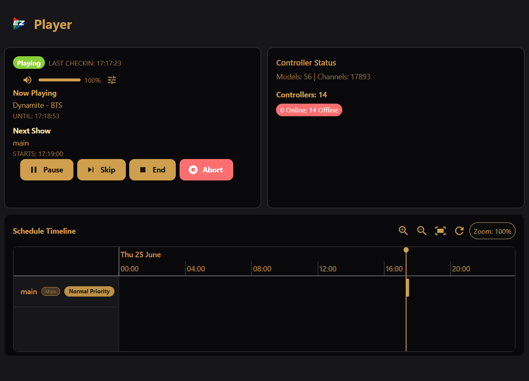
Task: Click the scheduled show block on timeline
Action: pyautogui.click(x=407, y=287)
